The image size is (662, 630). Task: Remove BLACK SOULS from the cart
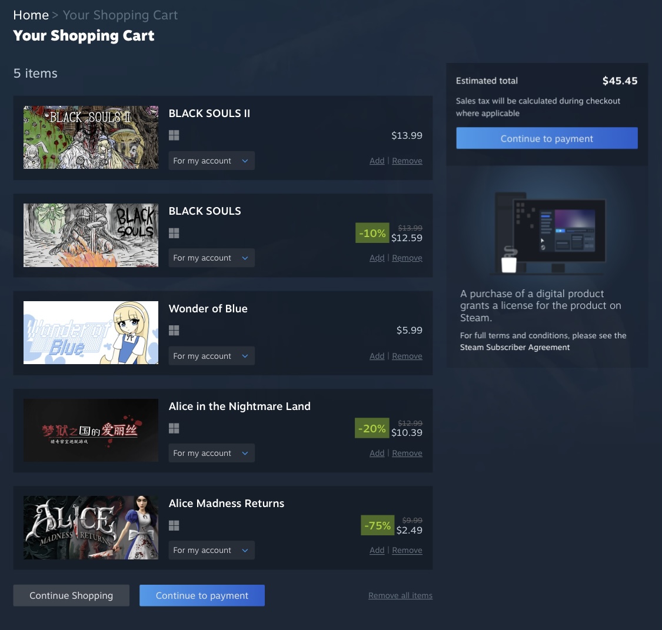click(x=407, y=258)
